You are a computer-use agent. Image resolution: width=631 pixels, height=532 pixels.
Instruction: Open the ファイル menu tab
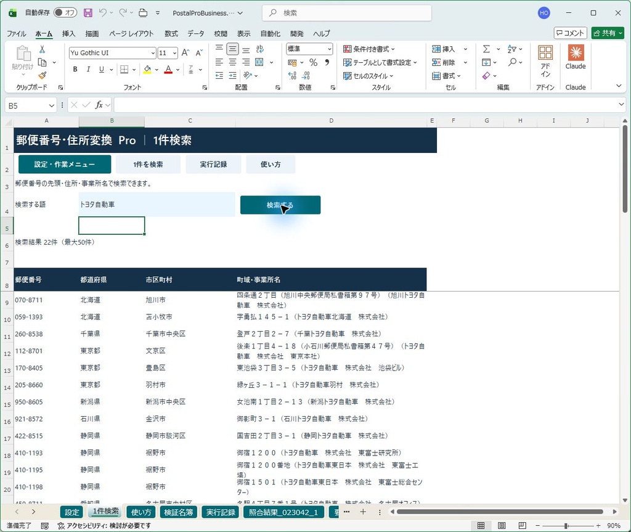pos(16,33)
